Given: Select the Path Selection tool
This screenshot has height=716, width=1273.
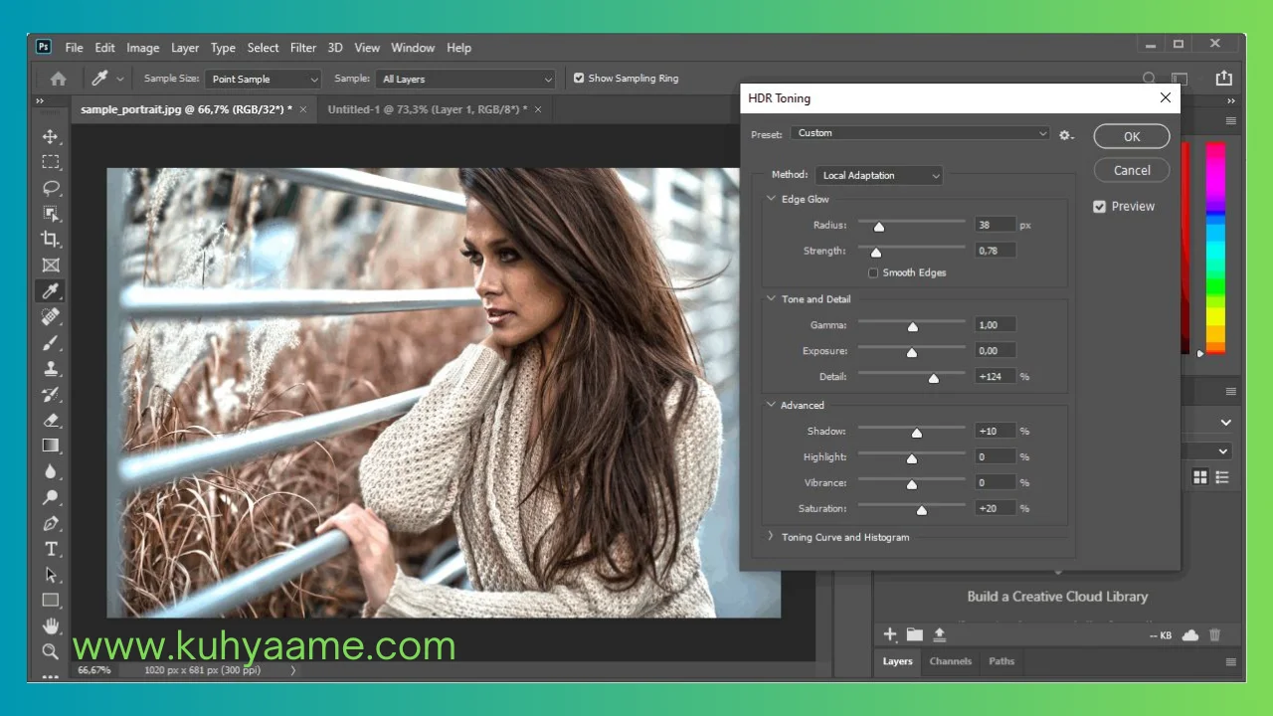Looking at the screenshot, I should click(x=51, y=576).
